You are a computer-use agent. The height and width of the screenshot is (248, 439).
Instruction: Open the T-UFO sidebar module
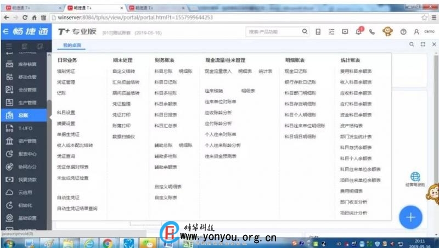[24, 128]
